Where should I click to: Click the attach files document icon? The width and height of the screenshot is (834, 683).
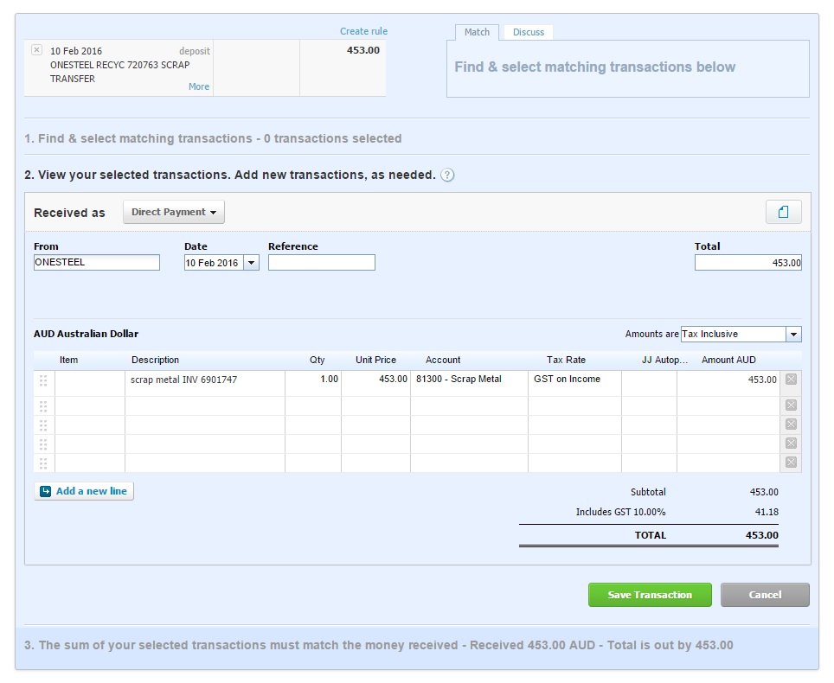(x=783, y=212)
